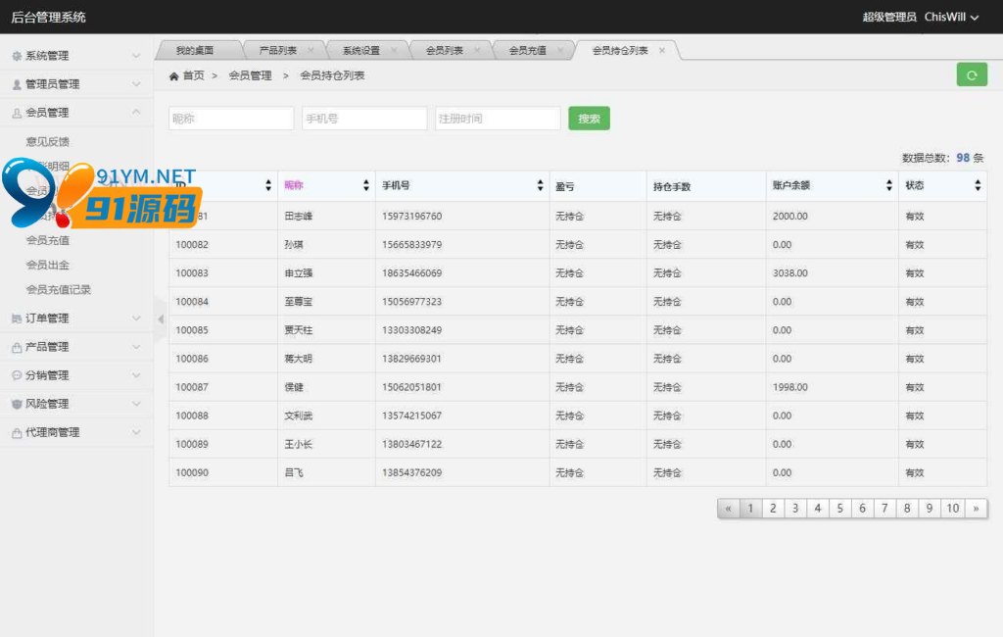This screenshot has width=1003, height=637.
Task: Click nickname 王小长 cell
Action: click(x=298, y=444)
